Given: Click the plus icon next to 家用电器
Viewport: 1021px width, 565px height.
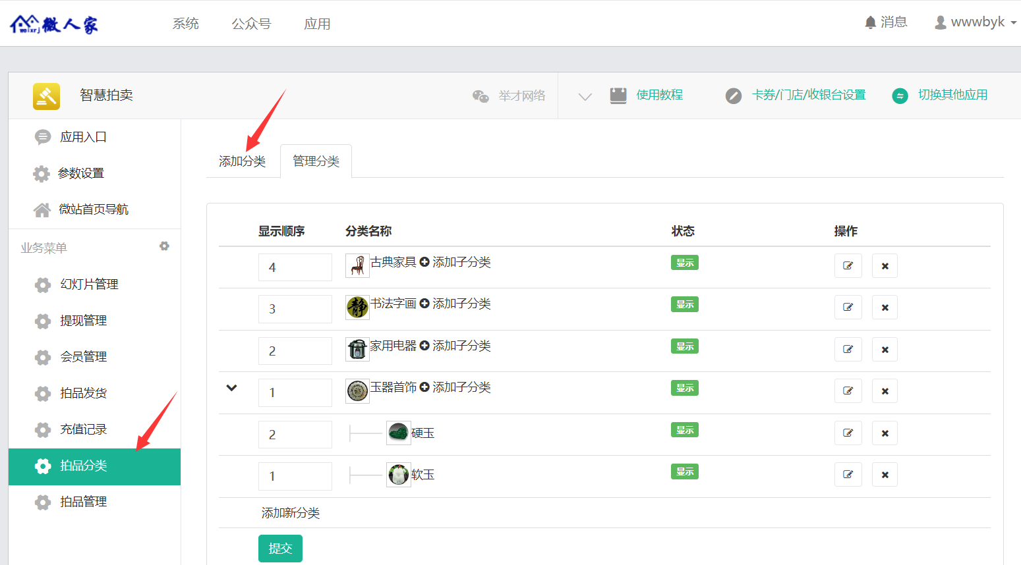Looking at the screenshot, I should (424, 346).
